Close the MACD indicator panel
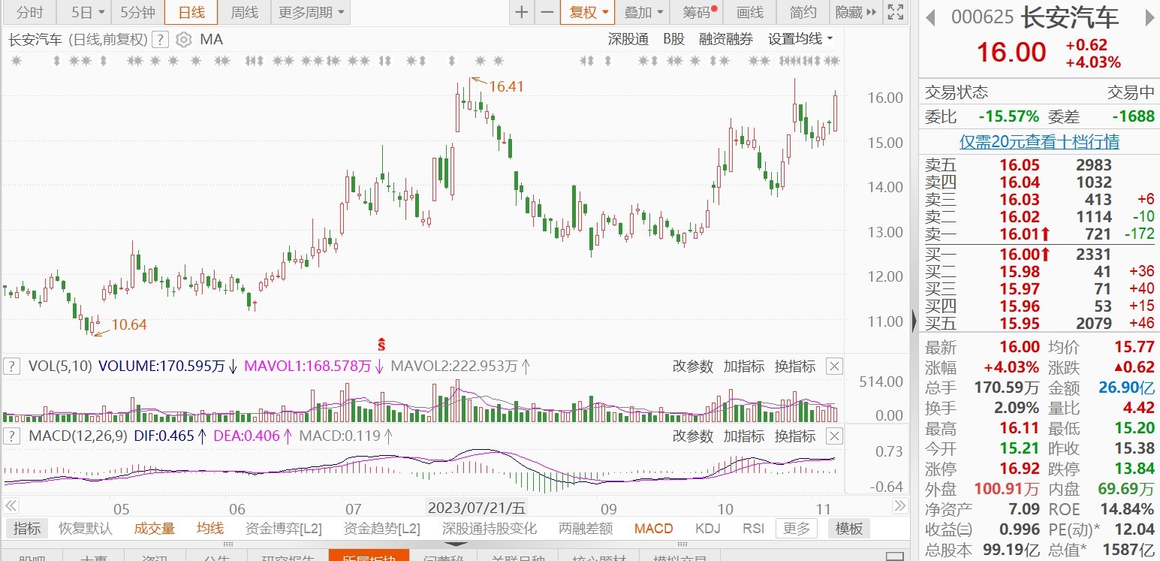 pyautogui.click(x=834, y=436)
